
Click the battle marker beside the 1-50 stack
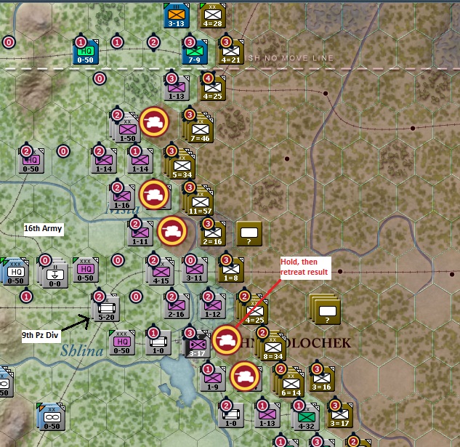(154, 122)
